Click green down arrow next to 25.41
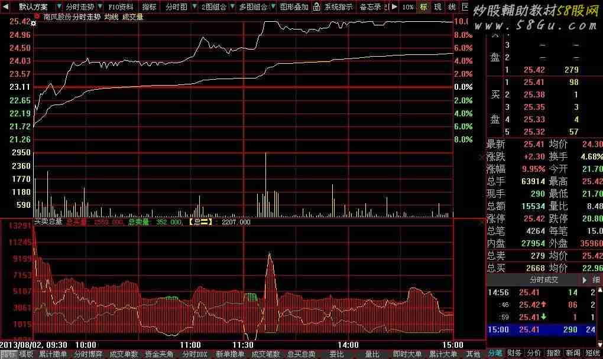The image size is (603, 359). [x=543, y=316]
